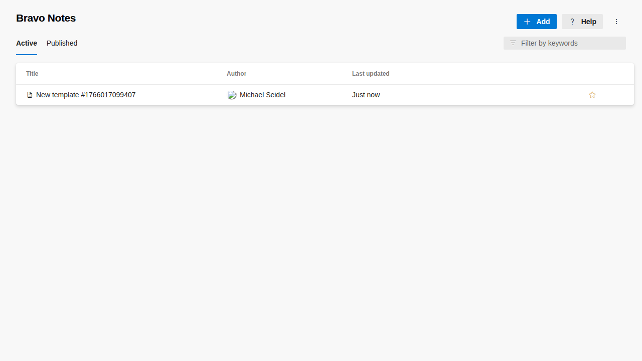The image size is (642, 361).
Task: Click the Last updated column header
Action: pyautogui.click(x=371, y=74)
